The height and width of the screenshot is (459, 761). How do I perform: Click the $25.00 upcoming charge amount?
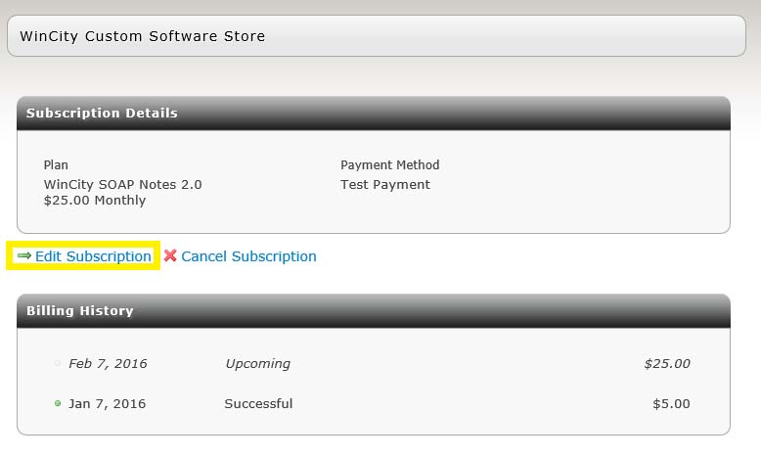tap(666, 364)
